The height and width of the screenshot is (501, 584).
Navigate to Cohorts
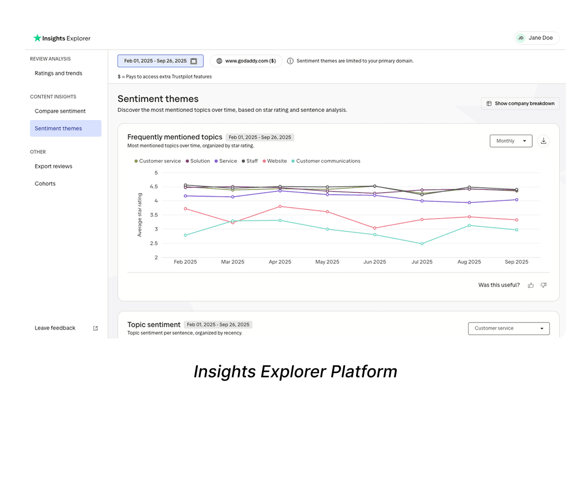(45, 184)
